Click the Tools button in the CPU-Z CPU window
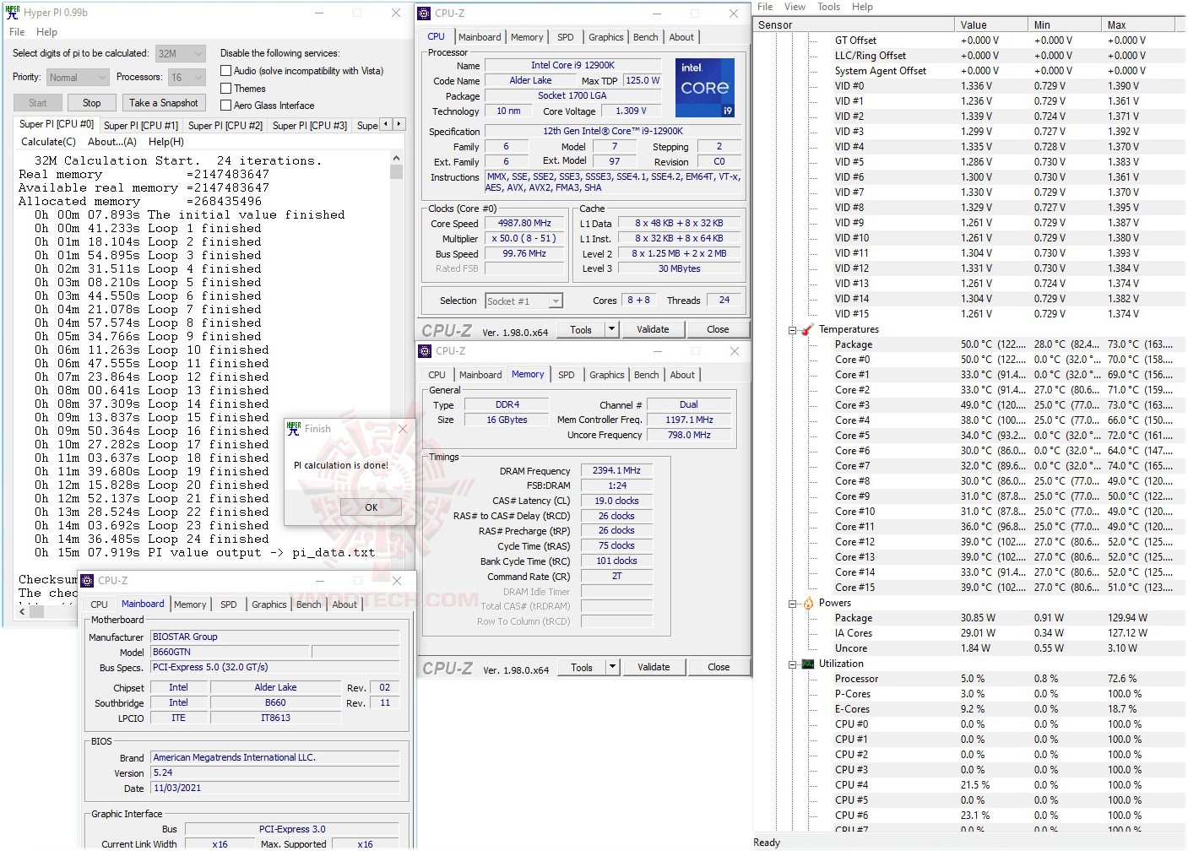The height and width of the screenshot is (851, 1188). click(x=581, y=329)
